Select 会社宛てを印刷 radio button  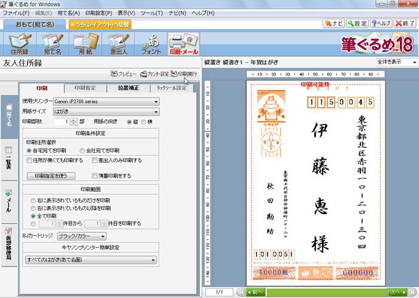(x=83, y=150)
